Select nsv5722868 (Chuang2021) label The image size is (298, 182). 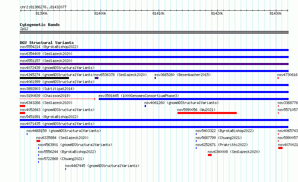(61, 159)
